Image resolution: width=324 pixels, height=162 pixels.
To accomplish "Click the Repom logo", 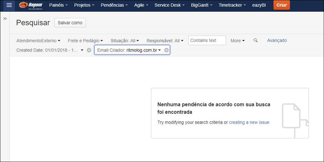I will [x=31, y=6].
